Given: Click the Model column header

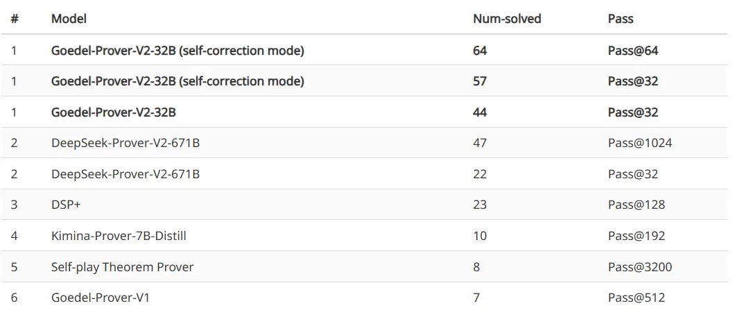Looking at the screenshot, I should pyautogui.click(x=69, y=19).
